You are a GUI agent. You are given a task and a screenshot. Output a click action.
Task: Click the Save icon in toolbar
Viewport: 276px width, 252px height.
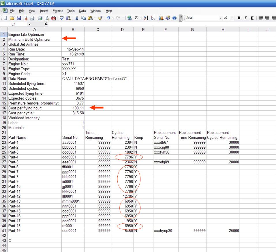[x=19, y=18]
